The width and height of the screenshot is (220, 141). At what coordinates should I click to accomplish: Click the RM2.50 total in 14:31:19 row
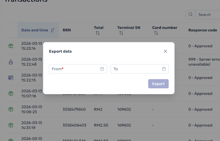pyautogui.click(x=101, y=125)
